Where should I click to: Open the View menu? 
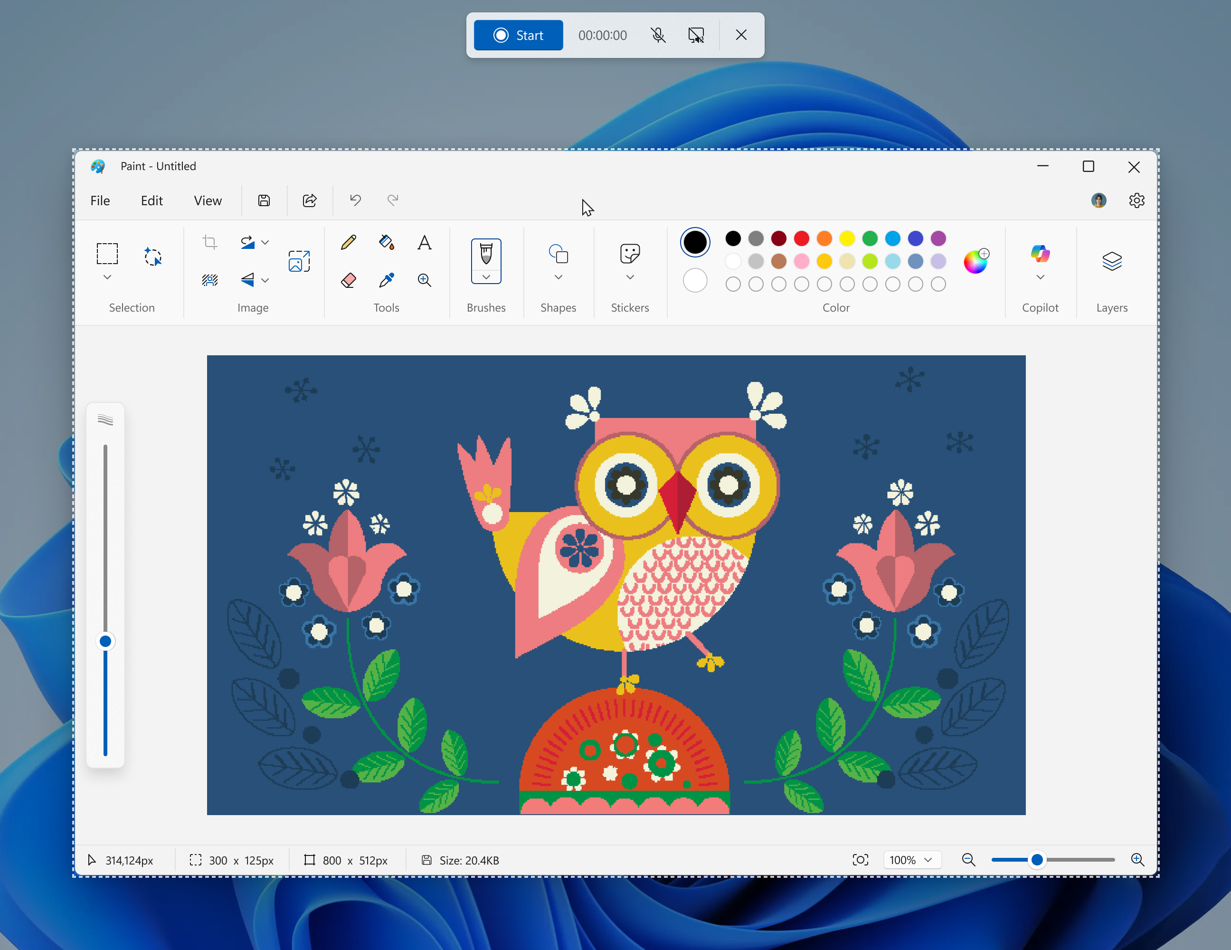click(x=208, y=200)
